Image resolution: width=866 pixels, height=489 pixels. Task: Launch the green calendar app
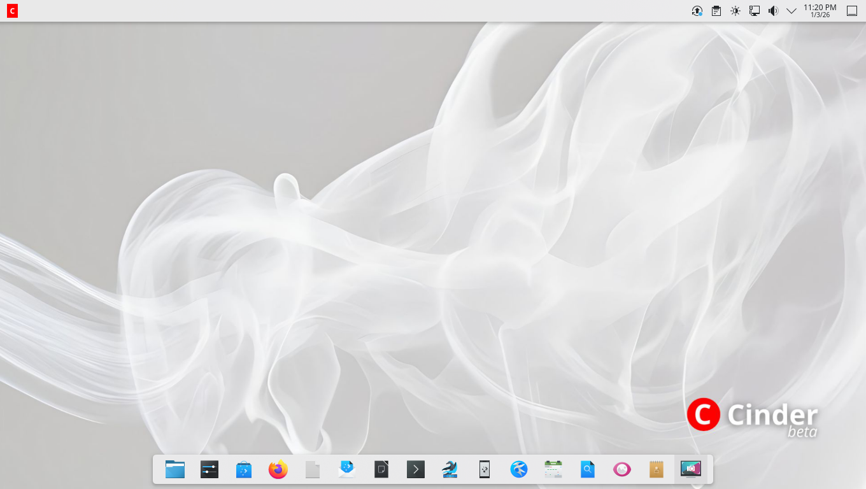click(x=553, y=470)
